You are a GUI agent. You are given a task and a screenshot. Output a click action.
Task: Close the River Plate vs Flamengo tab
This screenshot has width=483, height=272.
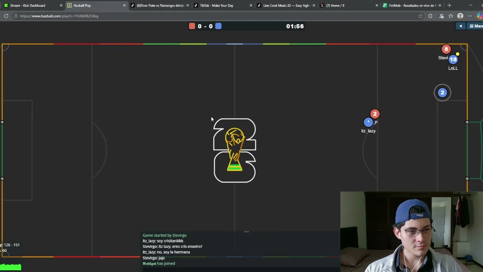[x=188, y=5]
